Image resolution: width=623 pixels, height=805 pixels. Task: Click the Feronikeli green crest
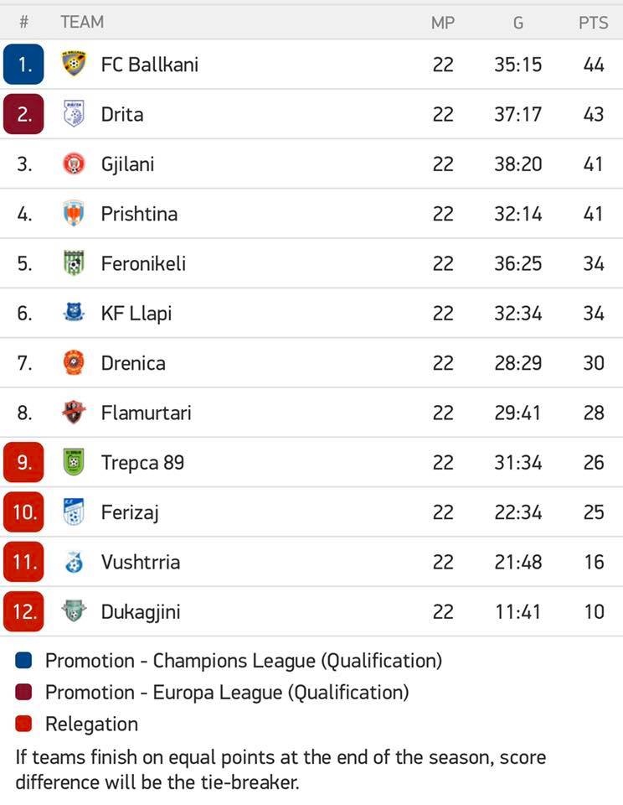click(74, 263)
